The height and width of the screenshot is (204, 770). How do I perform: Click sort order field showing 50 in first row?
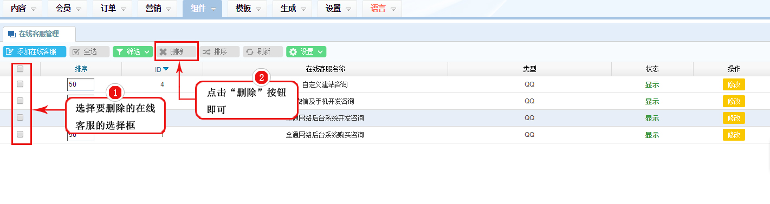tap(80, 84)
